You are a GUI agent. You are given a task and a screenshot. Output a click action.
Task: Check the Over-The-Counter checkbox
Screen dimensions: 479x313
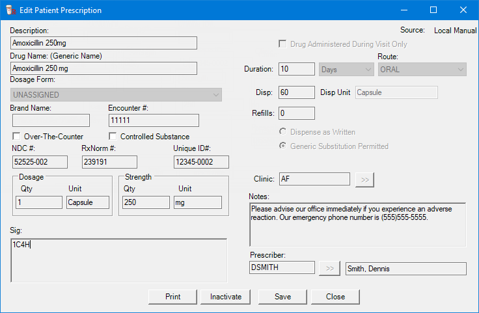(17, 137)
